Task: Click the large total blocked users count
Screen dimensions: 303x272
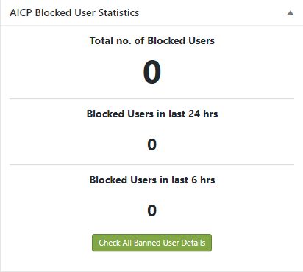Action: point(152,73)
